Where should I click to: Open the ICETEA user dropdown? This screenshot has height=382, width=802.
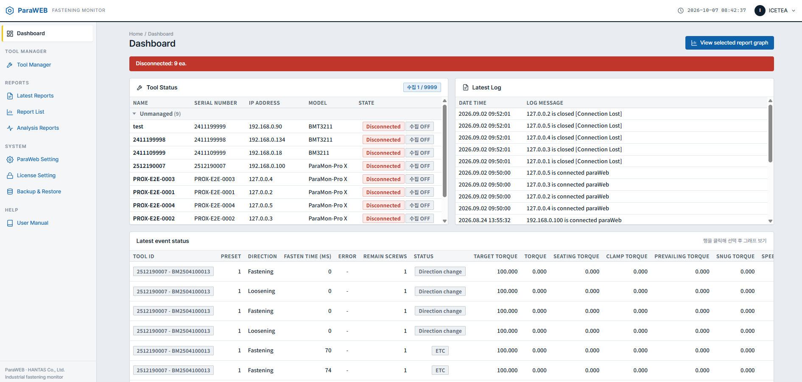775,10
